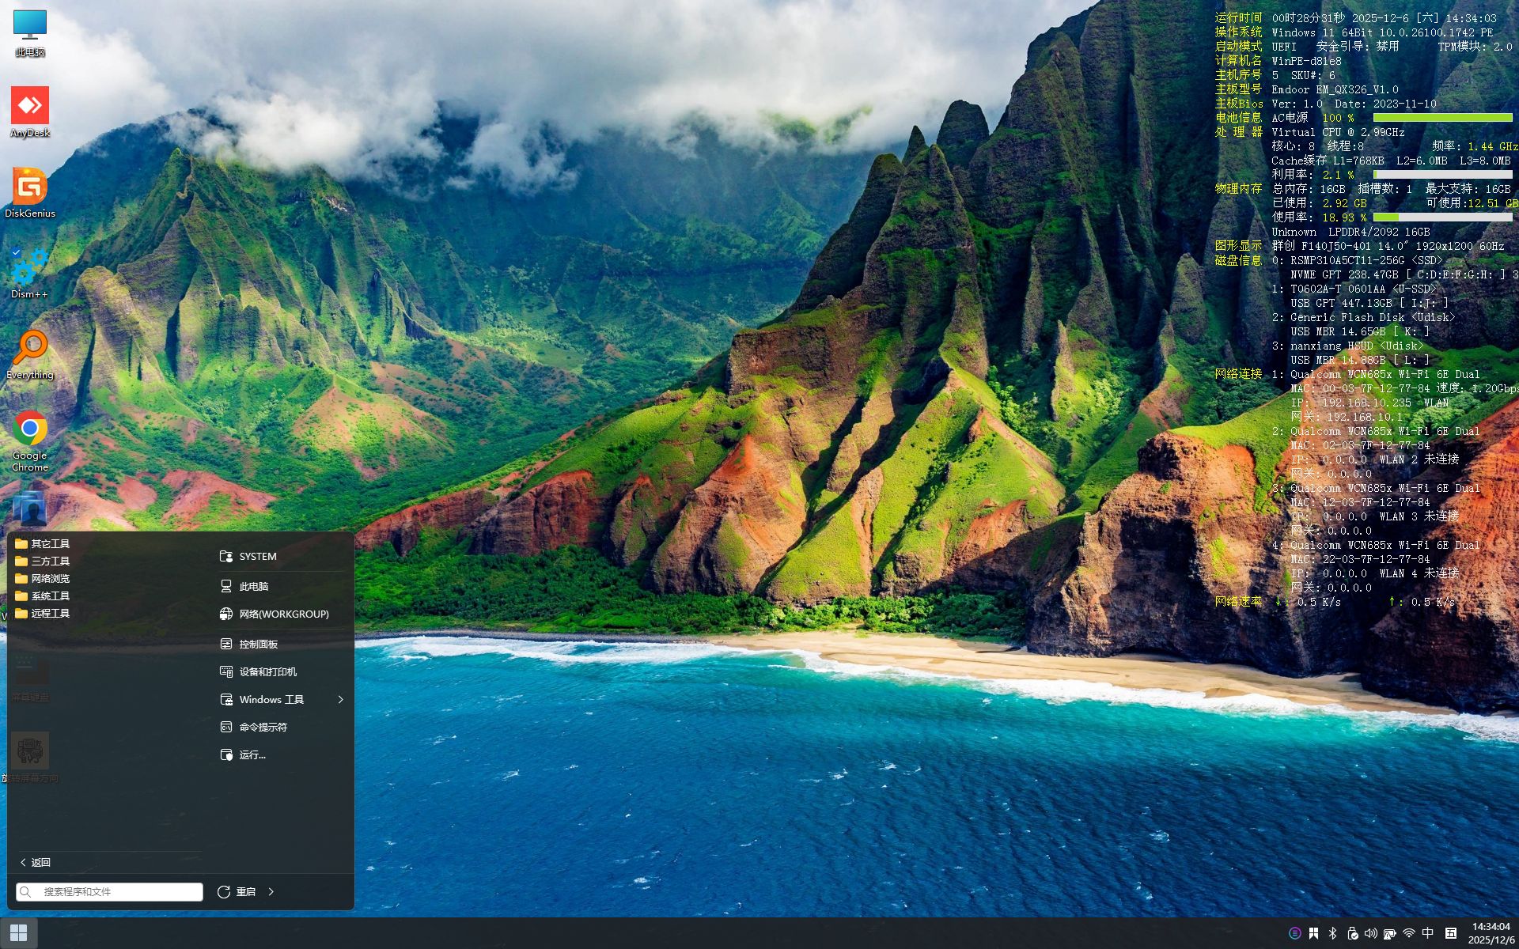1519x949 pixels.
Task: Click the 搜索程序和文件 search box
Action: coord(111,892)
